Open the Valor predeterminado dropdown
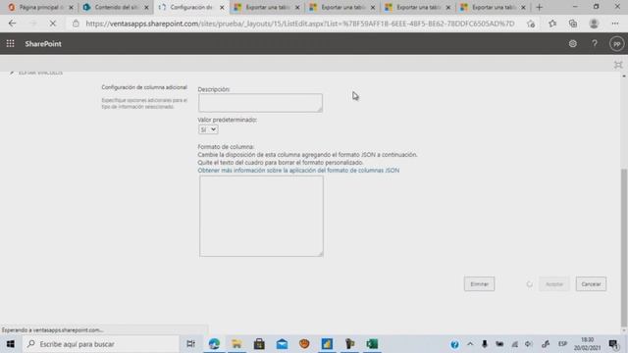This screenshot has width=628, height=353. (x=208, y=129)
